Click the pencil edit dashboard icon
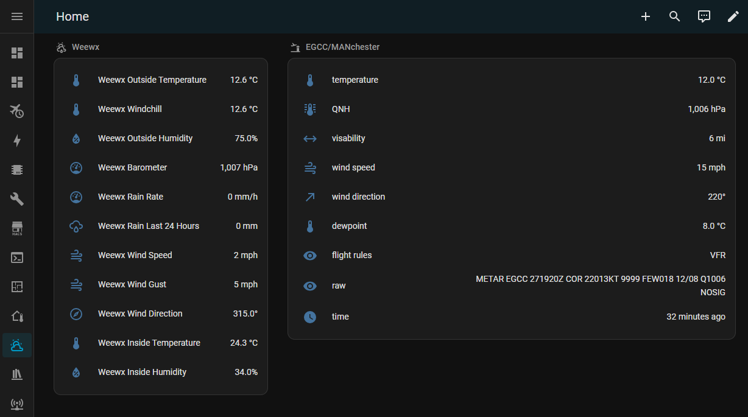748x417 pixels. tap(733, 16)
